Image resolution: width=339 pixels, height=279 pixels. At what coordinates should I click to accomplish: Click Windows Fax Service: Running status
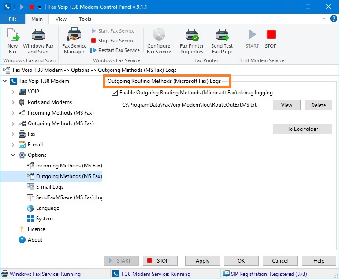tap(41, 274)
